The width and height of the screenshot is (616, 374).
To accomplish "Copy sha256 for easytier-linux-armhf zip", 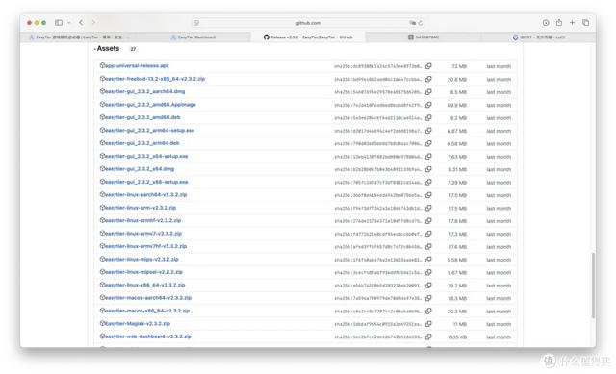I will (x=428, y=220).
